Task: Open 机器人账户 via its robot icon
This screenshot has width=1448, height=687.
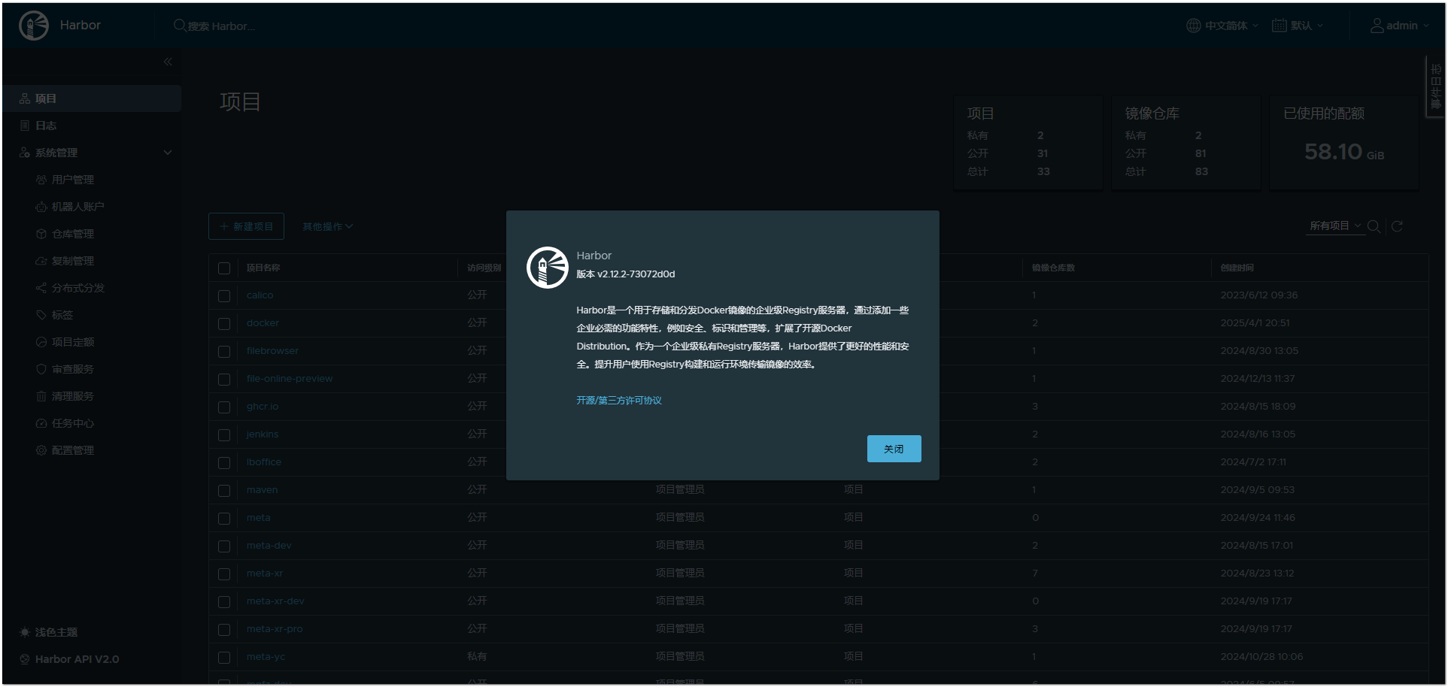Action: [x=41, y=207]
